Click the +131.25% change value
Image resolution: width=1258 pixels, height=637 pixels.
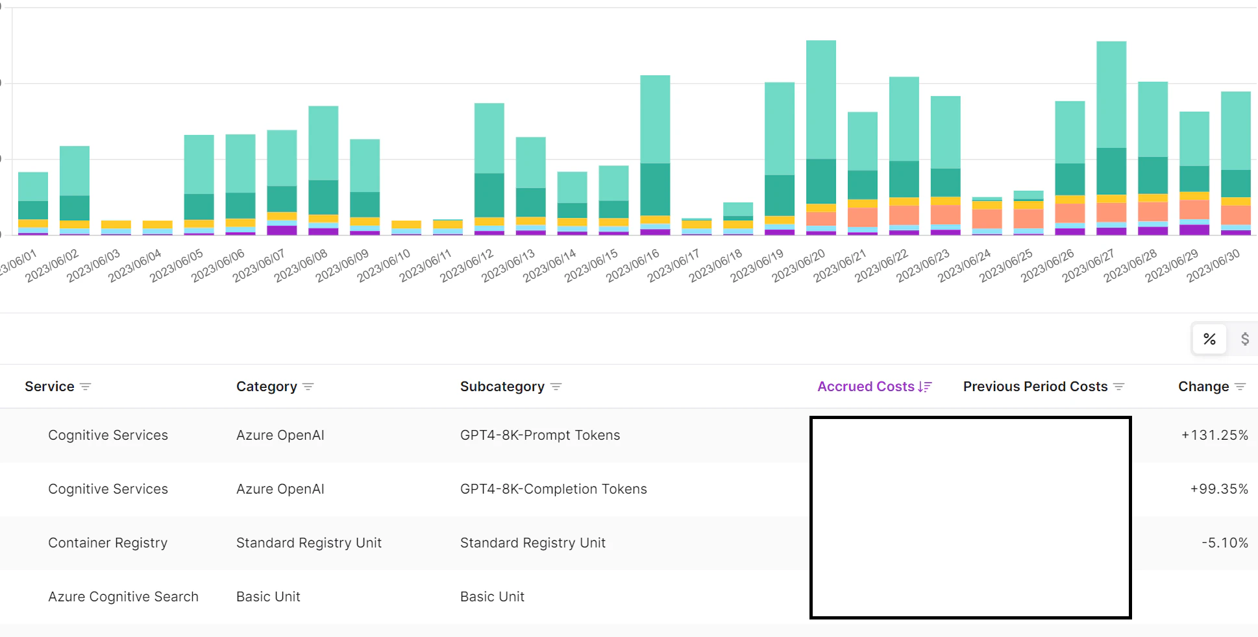point(1215,435)
